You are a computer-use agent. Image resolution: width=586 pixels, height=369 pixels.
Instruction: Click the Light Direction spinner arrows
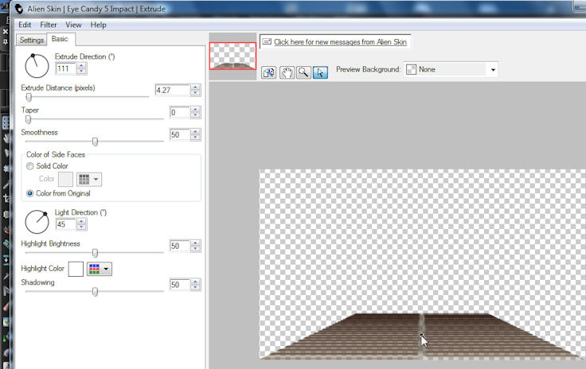[x=81, y=224]
